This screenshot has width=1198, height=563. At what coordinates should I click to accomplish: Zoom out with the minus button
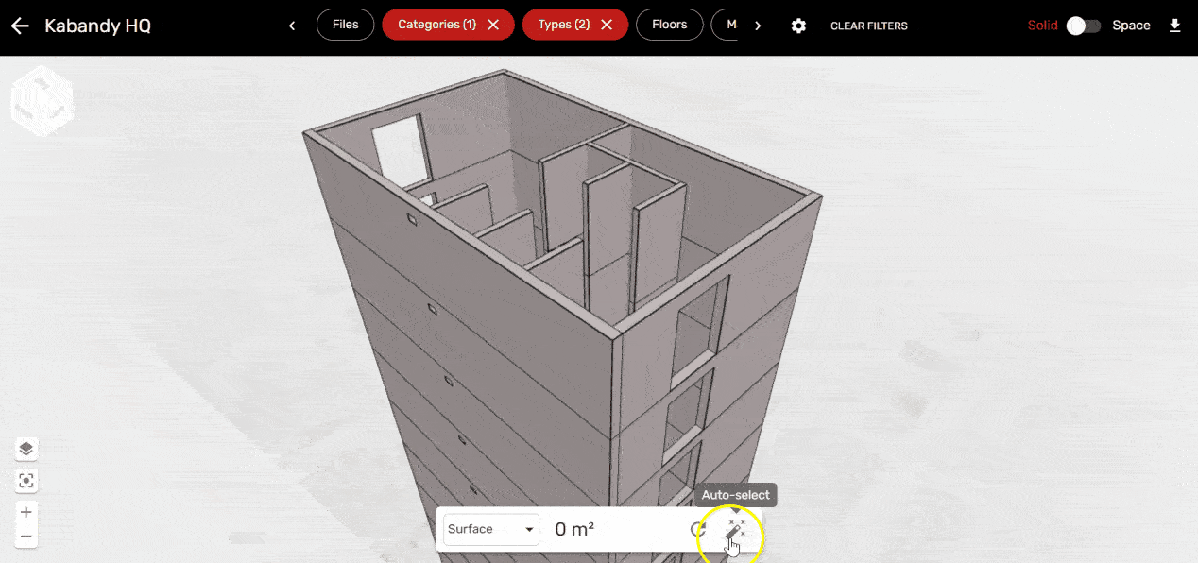26,537
